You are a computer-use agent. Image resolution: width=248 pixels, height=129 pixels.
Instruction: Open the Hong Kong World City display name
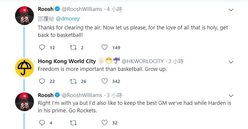click(67, 61)
